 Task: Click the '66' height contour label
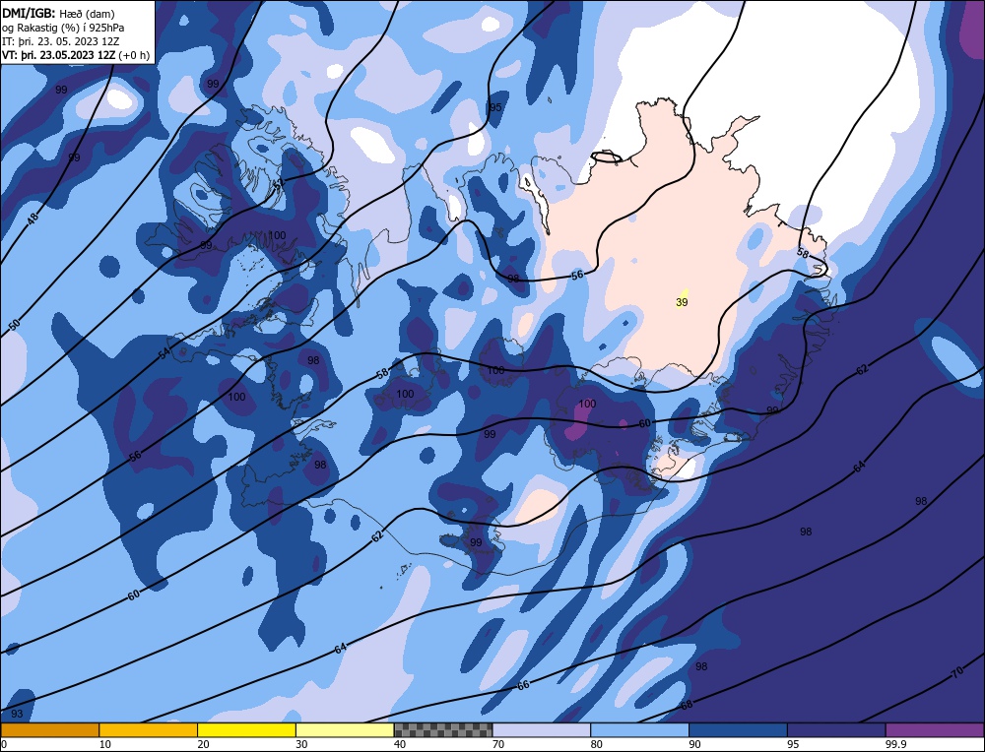523,685
